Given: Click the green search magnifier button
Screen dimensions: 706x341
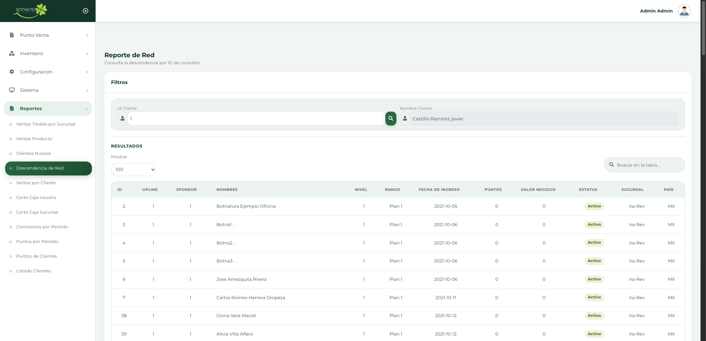Looking at the screenshot, I should click(391, 119).
